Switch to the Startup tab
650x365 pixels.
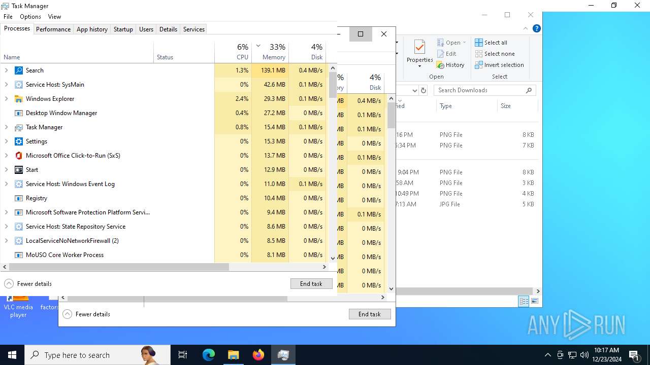[123, 29]
